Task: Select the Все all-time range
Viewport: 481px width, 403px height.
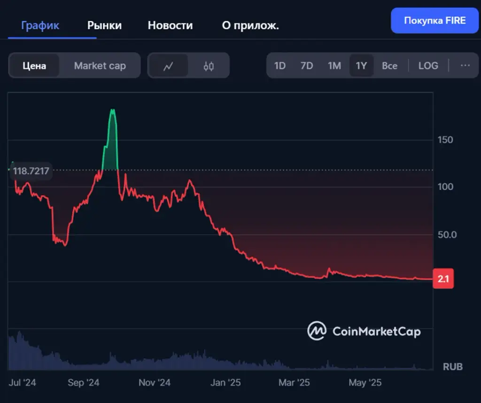Action: coord(389,66)
